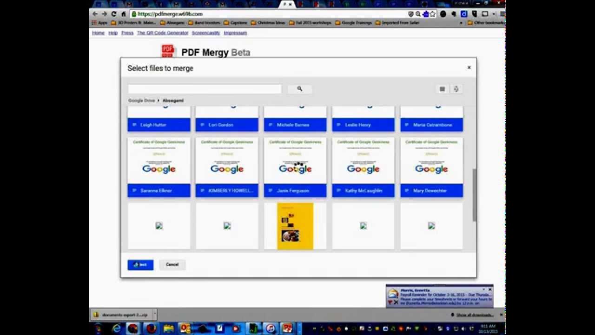
Task: Reload the page with refresh icon
Action: (114, 14)
